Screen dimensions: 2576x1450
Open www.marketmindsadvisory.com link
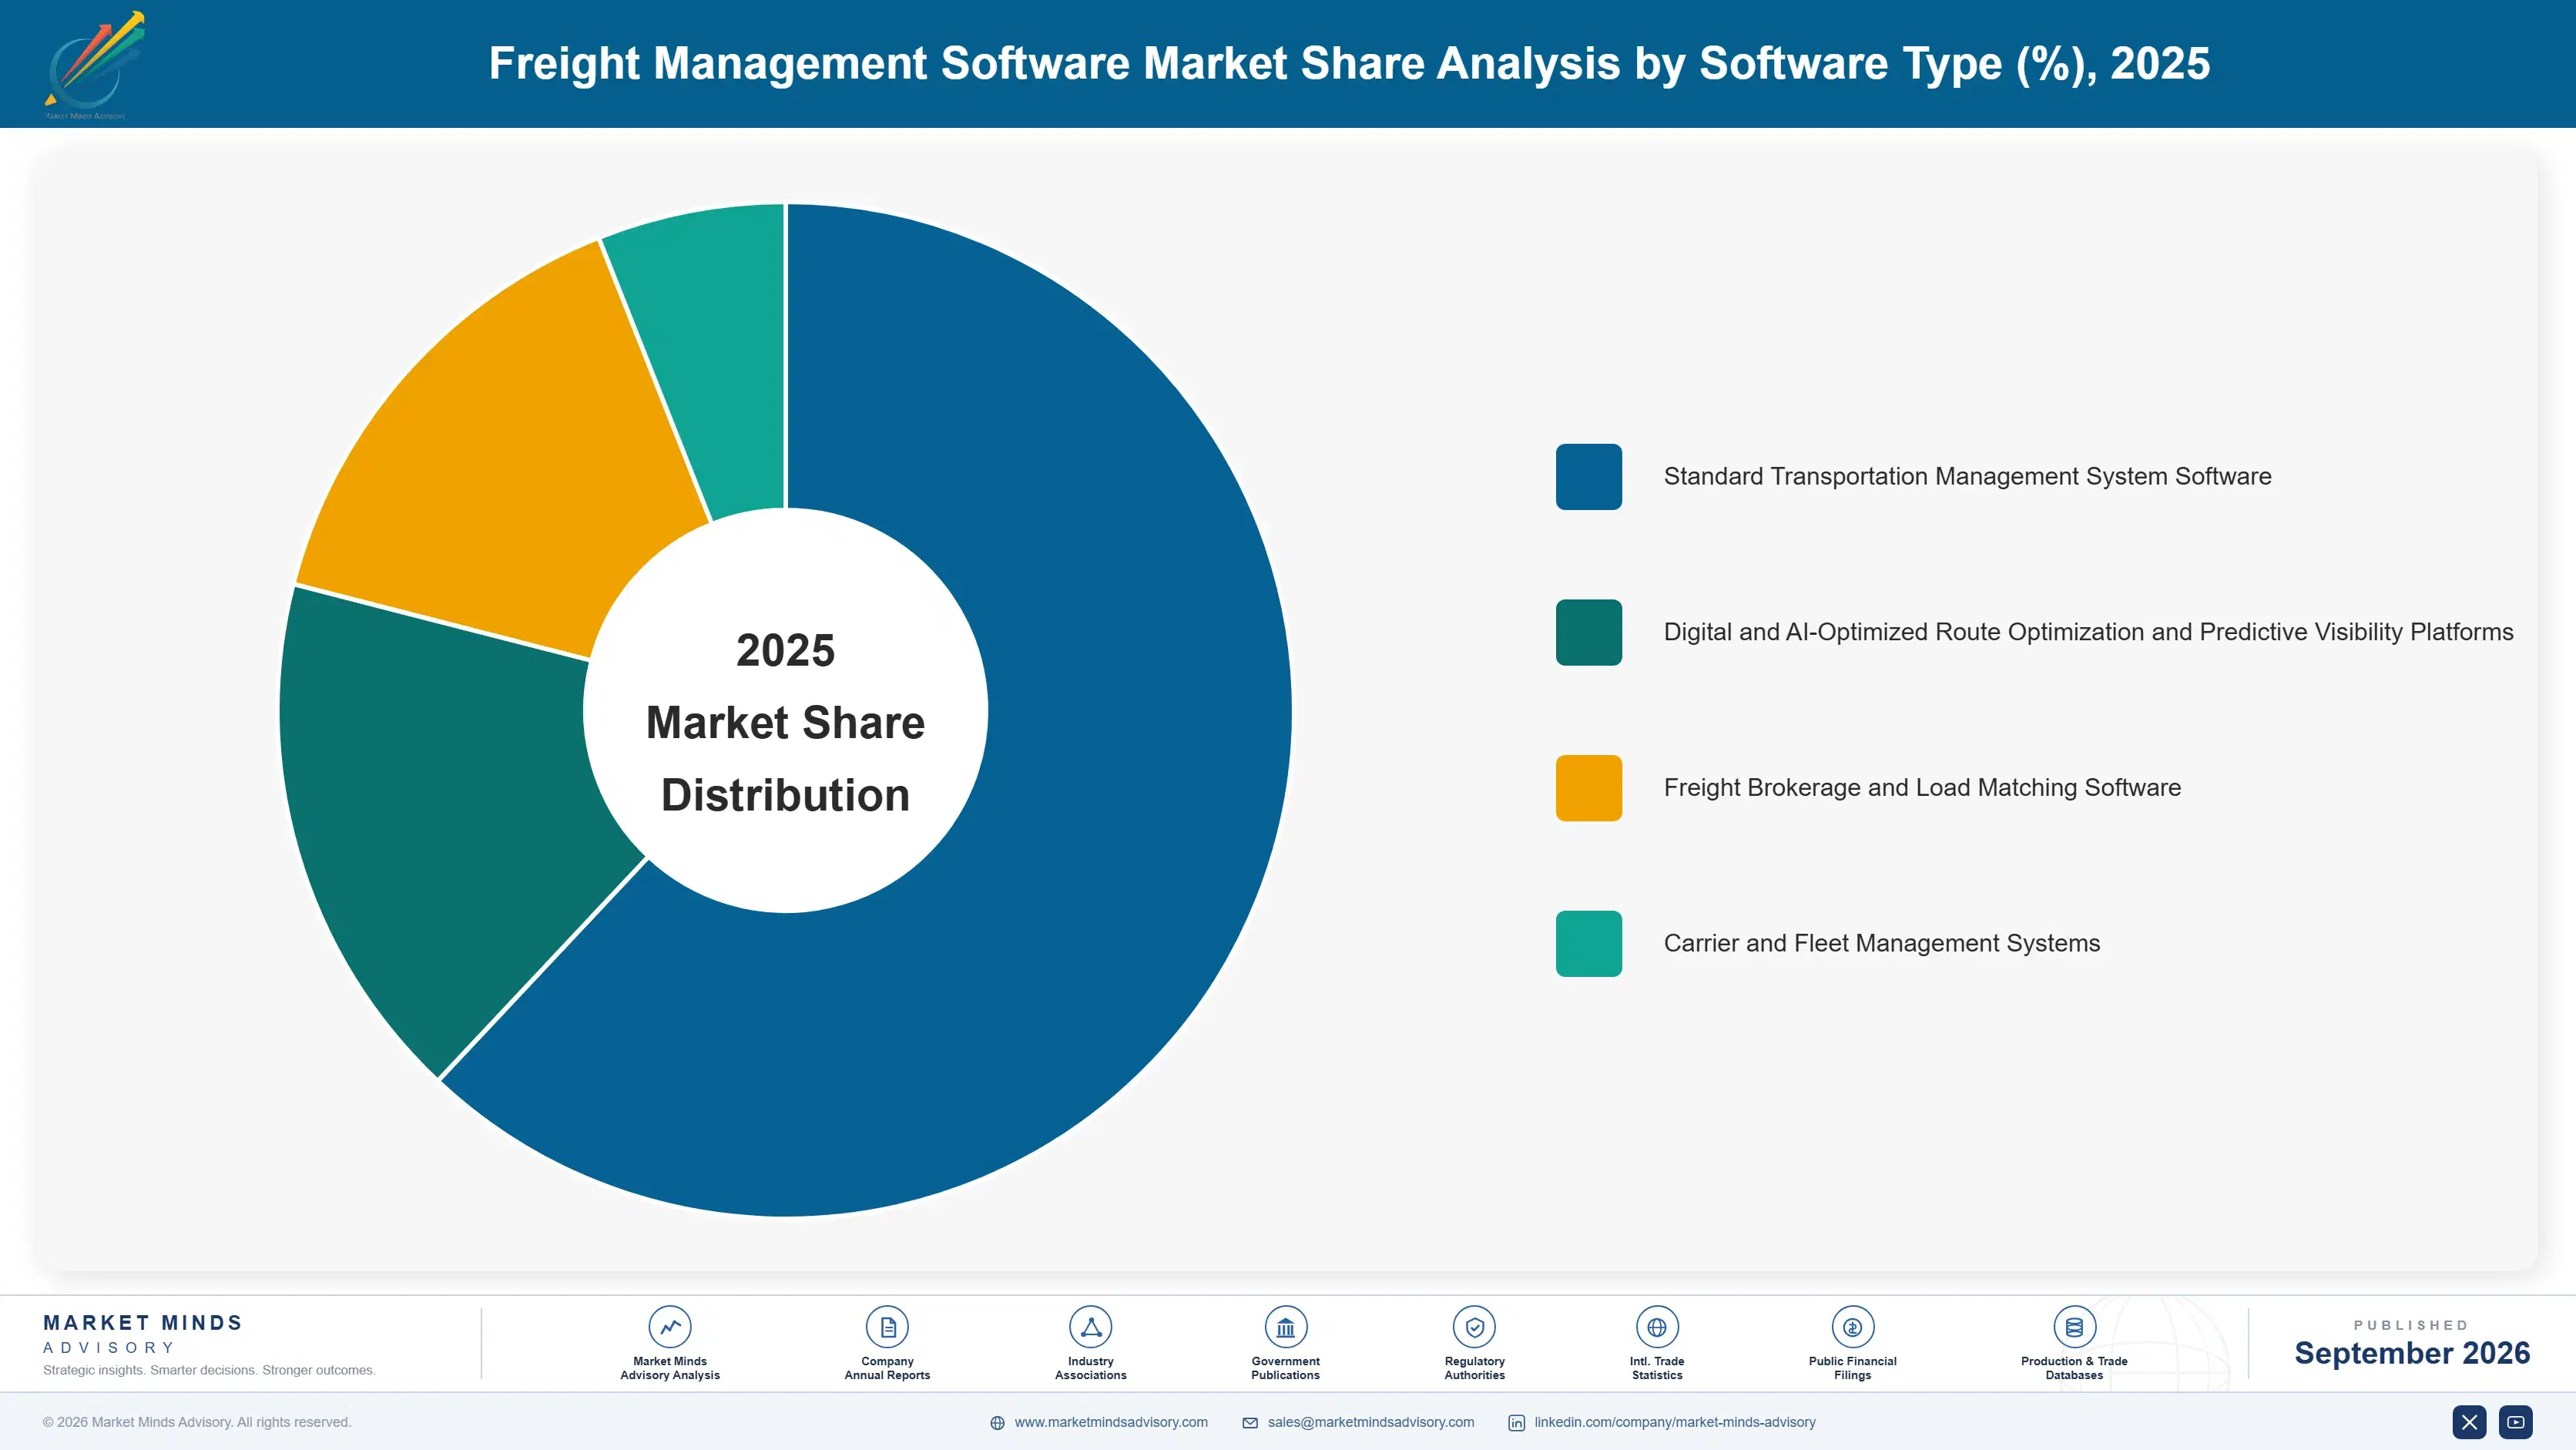1111,1422
